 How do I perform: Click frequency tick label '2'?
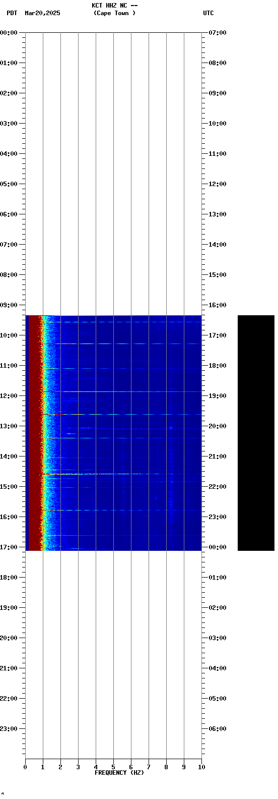pos(60,767)
